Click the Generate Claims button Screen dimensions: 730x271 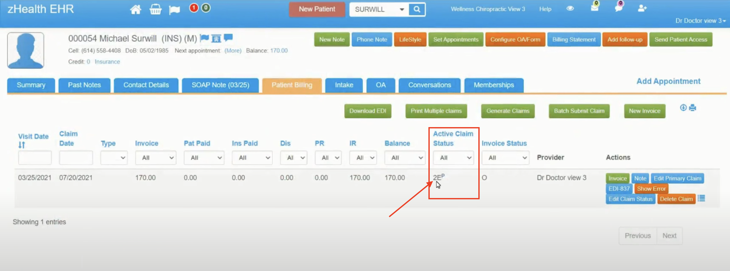tap(508, 111)
